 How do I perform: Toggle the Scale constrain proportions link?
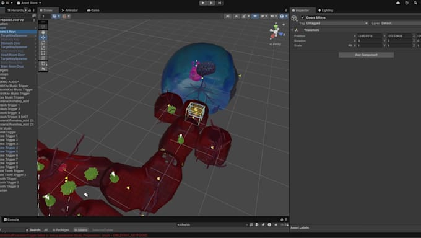350,45
